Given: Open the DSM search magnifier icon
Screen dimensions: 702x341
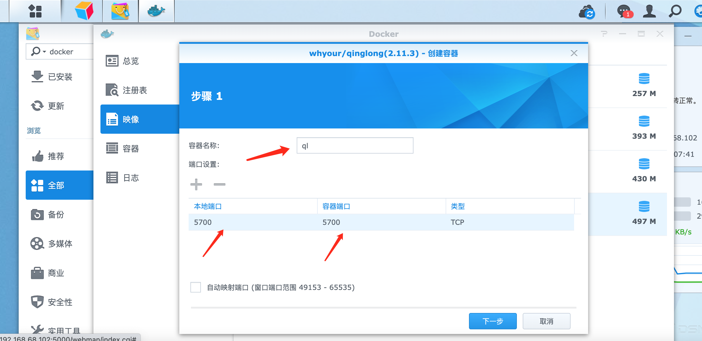Looking at the screenshot, I should 675,11.
